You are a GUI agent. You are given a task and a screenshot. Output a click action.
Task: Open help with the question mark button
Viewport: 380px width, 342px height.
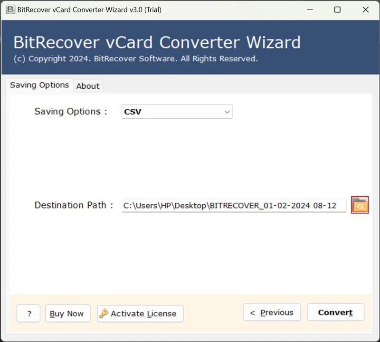tap(28, 313)
